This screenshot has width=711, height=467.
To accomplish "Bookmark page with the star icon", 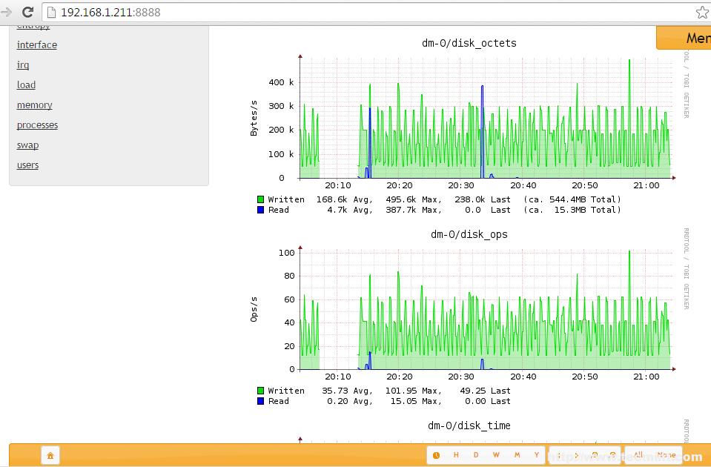I will [701, 13].
